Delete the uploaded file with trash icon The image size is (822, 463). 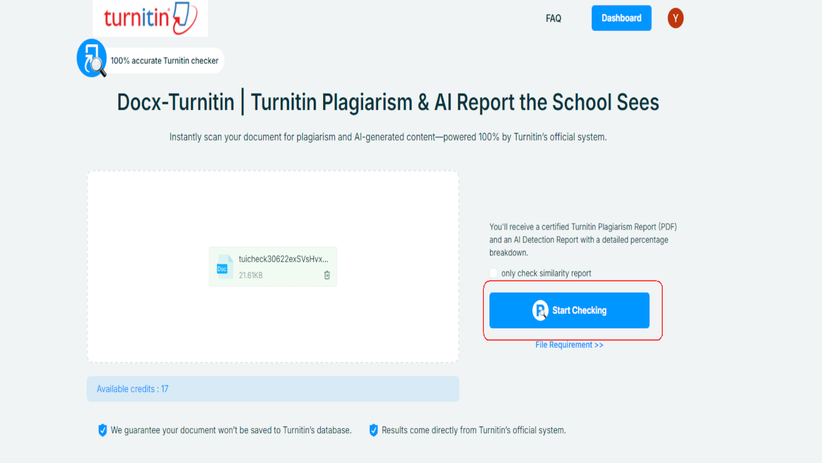tap(327, 275)
